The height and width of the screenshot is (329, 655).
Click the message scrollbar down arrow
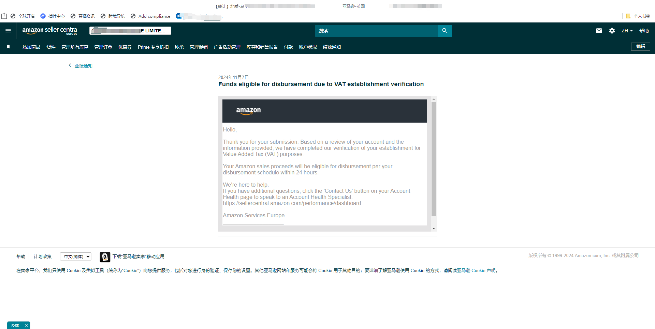pos(434,229)
